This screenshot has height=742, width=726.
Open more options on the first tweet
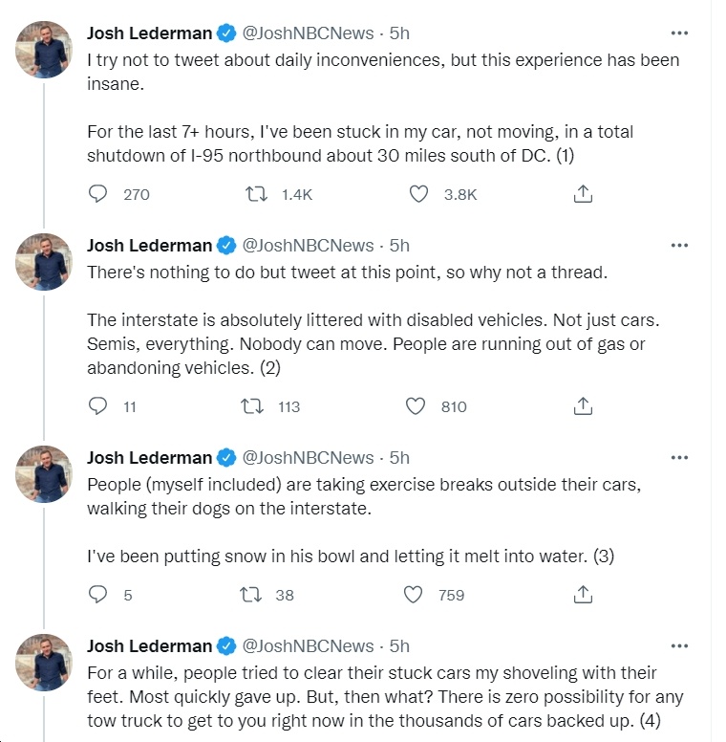pyautogui.click(x=679, y=33)
